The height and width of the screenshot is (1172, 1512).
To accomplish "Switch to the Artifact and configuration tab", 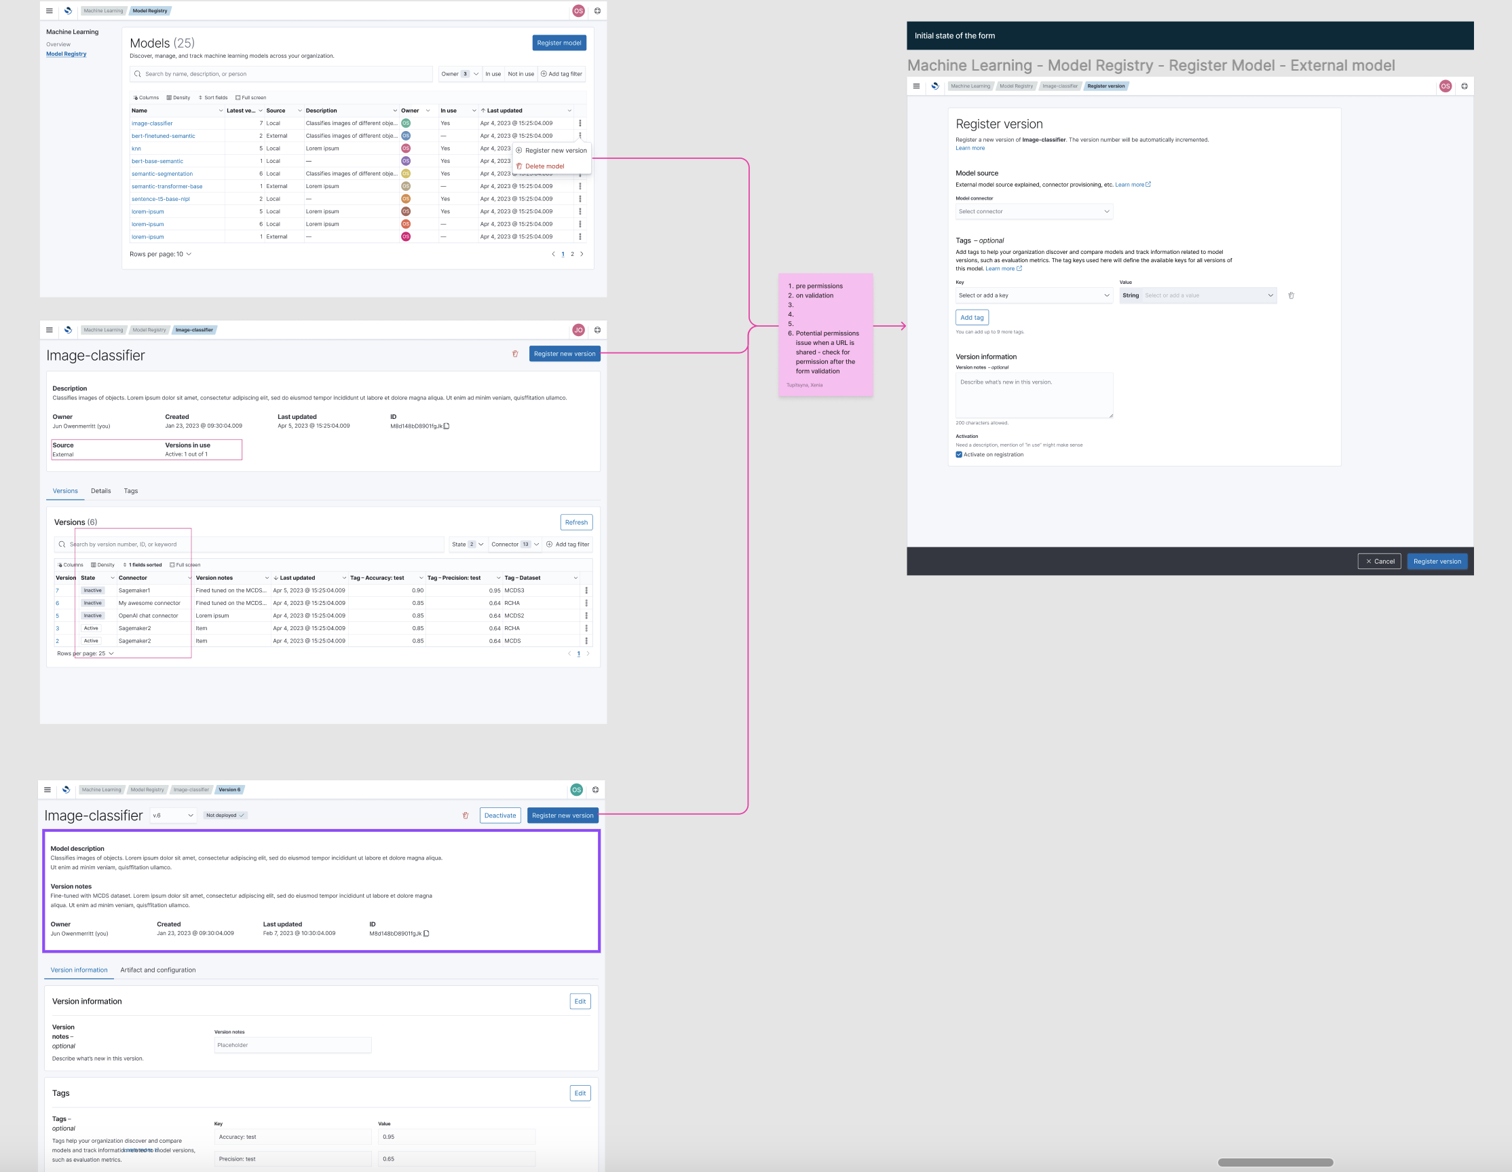I will 158,970.
